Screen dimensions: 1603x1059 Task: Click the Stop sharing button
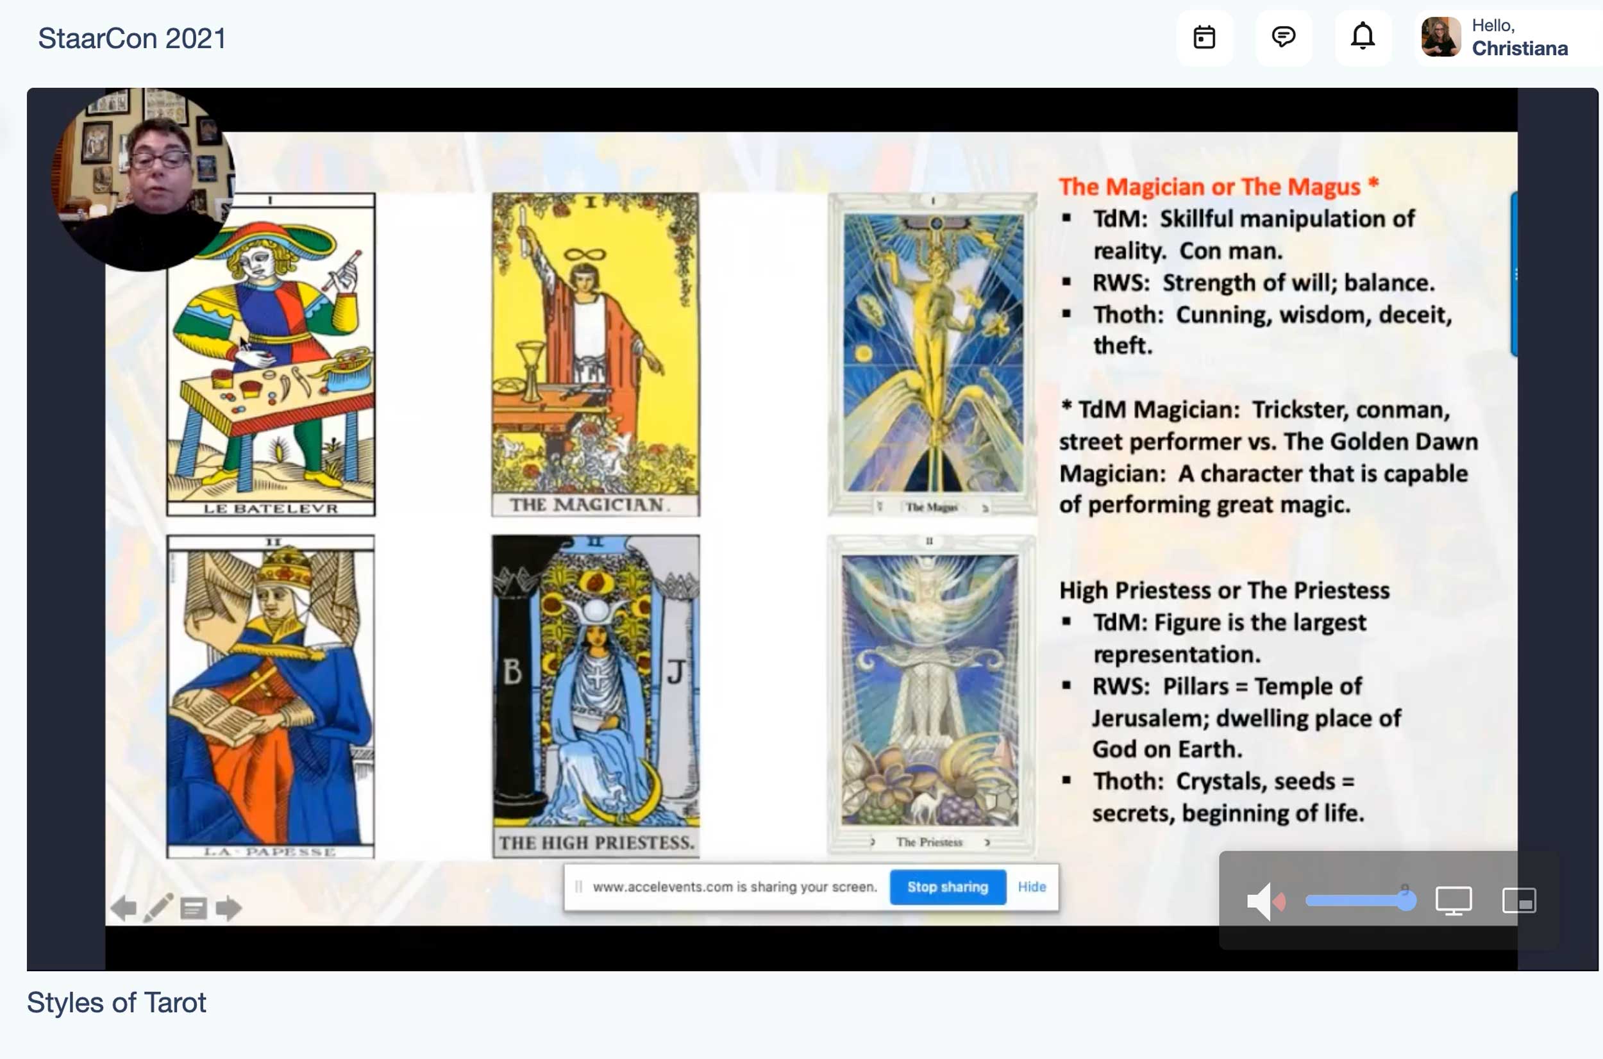947,887
